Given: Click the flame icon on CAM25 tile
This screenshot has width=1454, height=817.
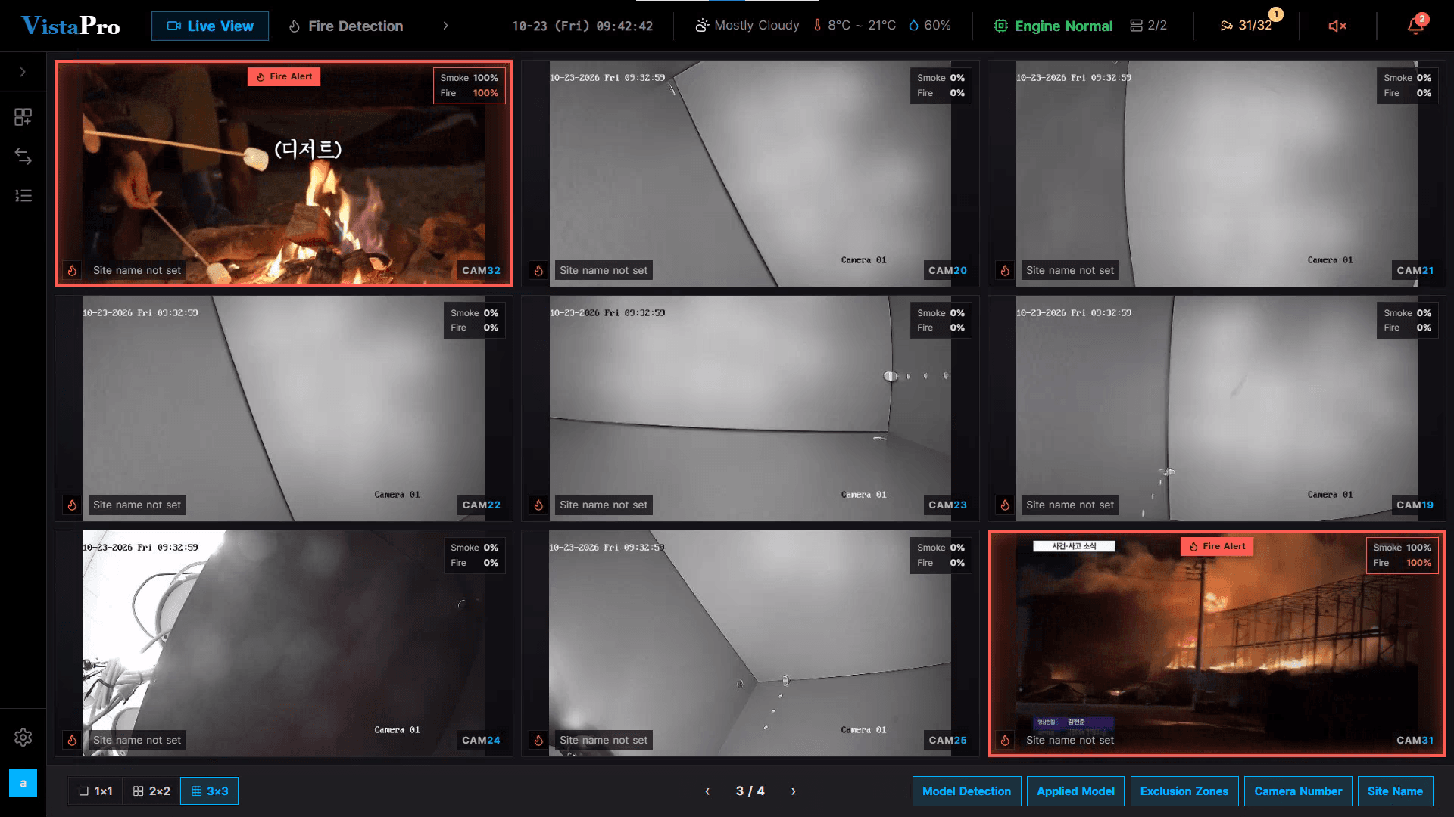Looking at the screenshot, I should click(538, 740).
